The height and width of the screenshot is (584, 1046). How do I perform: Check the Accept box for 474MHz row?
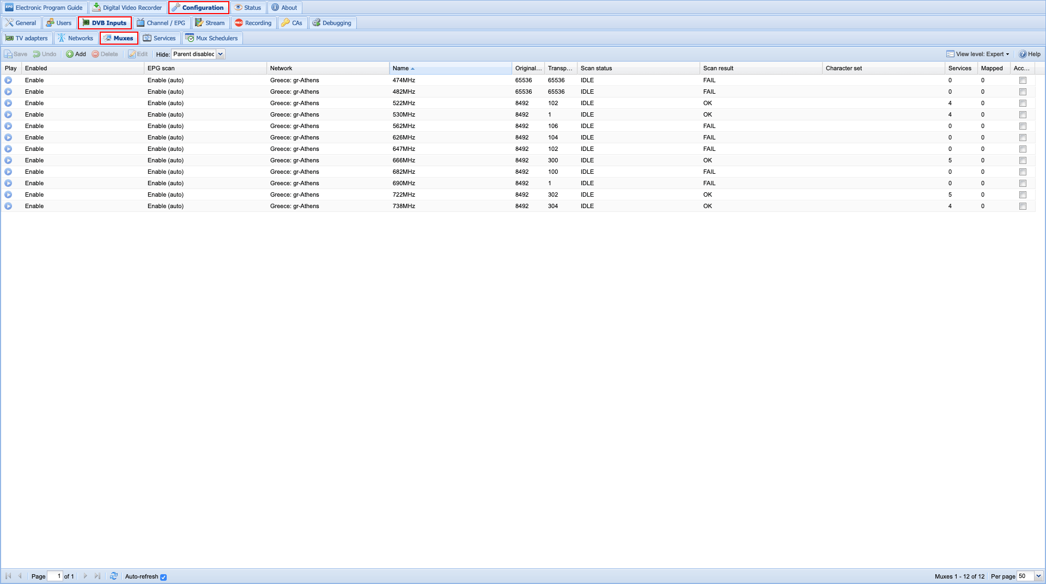1023,80
